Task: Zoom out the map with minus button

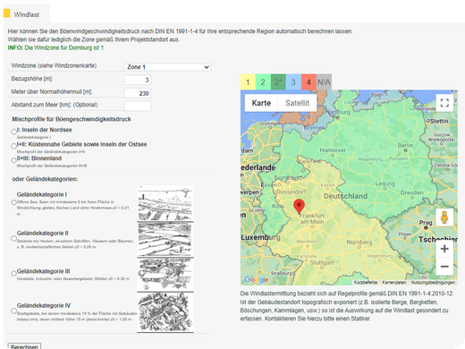Action: 444,266
